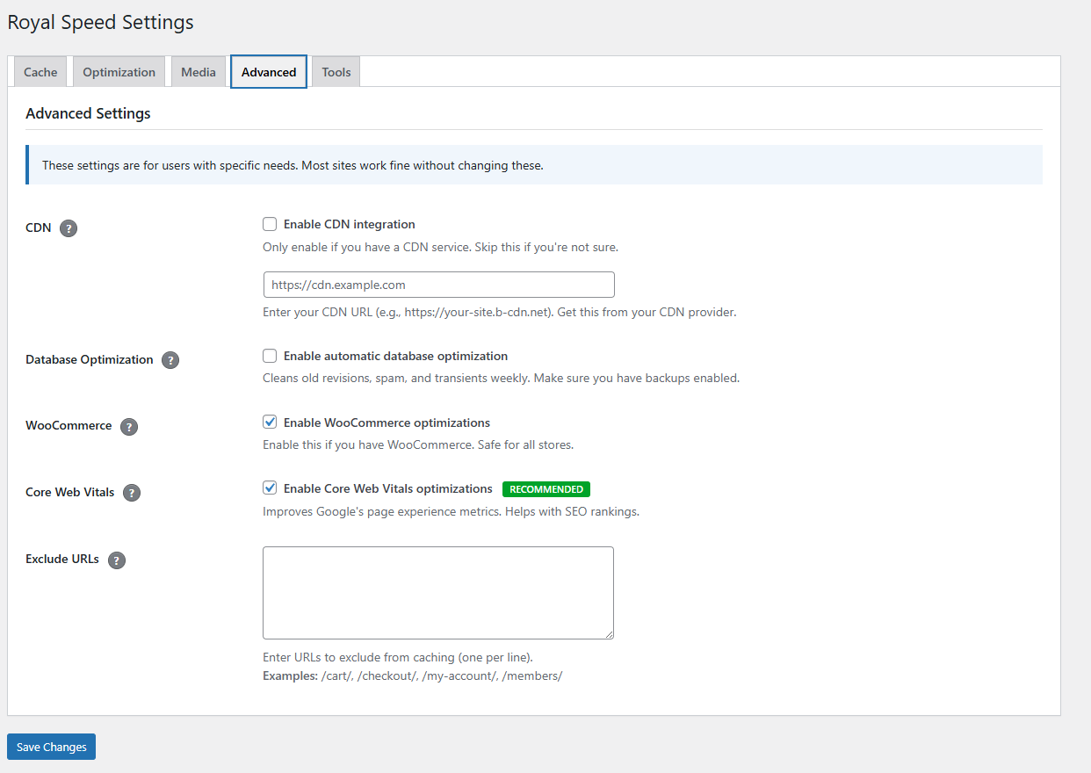Switch to the Cache tab
This screenshot has width=1091, height=773.
click(40, 71)
